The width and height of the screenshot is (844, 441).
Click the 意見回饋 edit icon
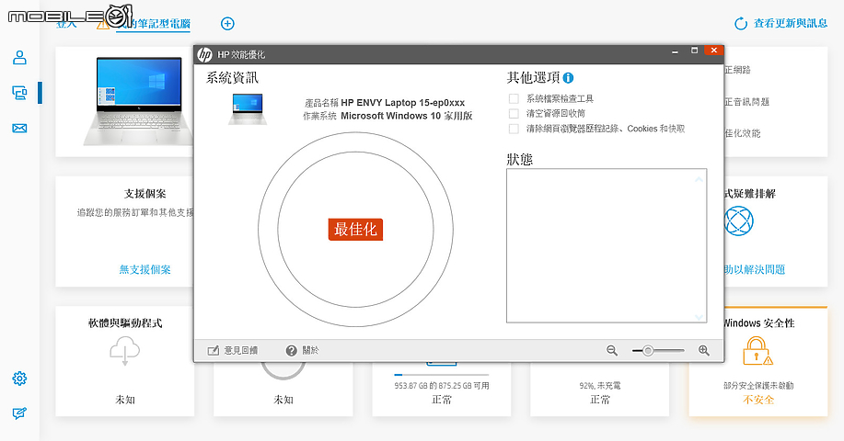pyautogui.click(x=214, y=351)
